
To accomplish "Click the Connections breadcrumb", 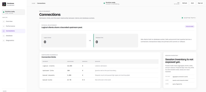I will tap(41, 3).
